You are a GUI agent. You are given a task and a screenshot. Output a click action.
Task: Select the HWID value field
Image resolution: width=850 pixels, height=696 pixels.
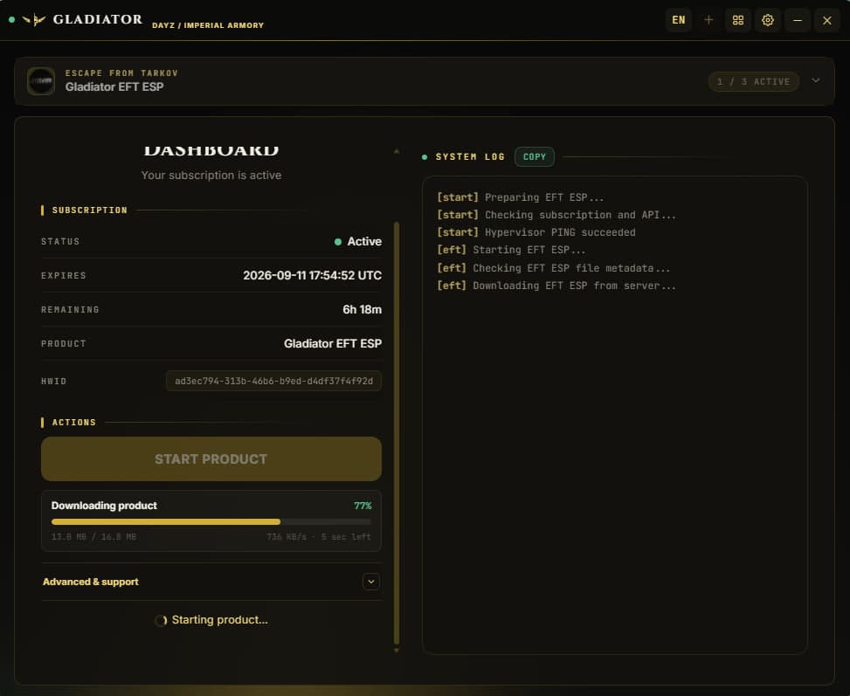click(273, 381)
